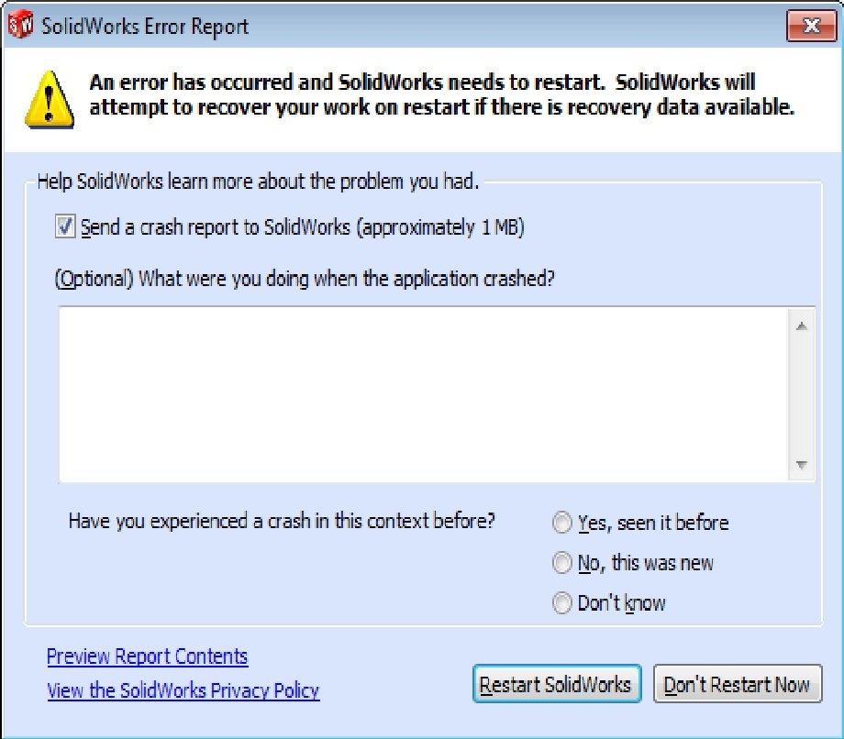Viewport: 844px width, 739px height.
Task: Click the 'An error has occurred' message text
Action: [441, 94]
